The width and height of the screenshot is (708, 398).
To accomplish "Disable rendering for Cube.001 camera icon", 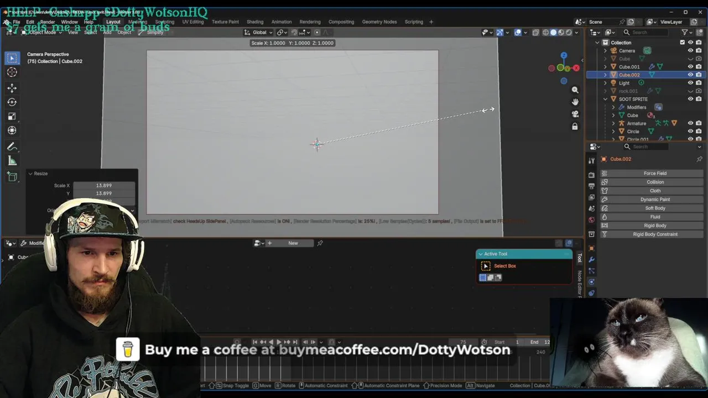I will tap(699, 67).
